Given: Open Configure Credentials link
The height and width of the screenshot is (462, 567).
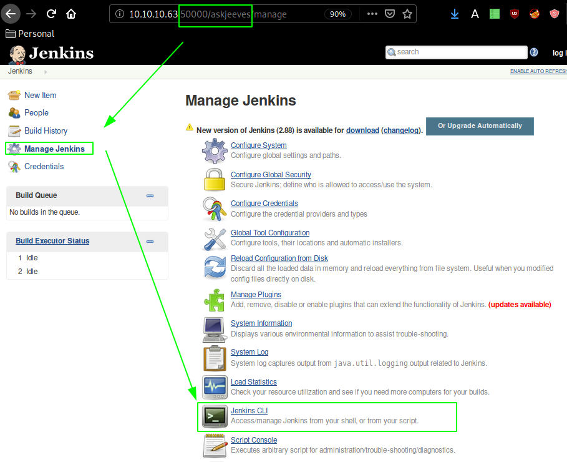Looking at the screenshot, I should coord(264,204).
